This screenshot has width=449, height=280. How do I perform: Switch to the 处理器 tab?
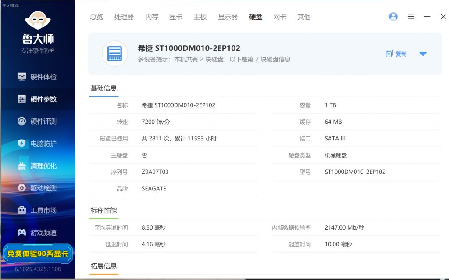[125, 17]
